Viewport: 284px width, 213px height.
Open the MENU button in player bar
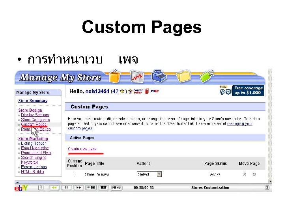click(116, 187)
